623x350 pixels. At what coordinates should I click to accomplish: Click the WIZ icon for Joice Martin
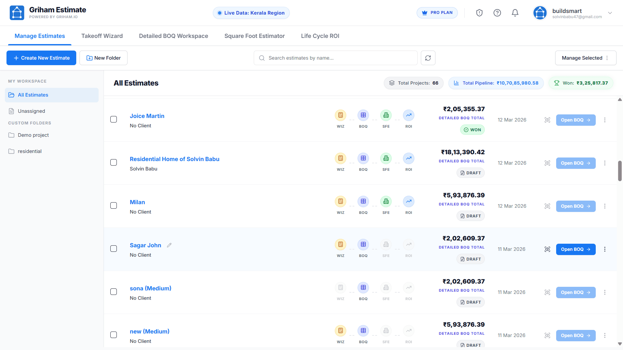tap(340, 115)
